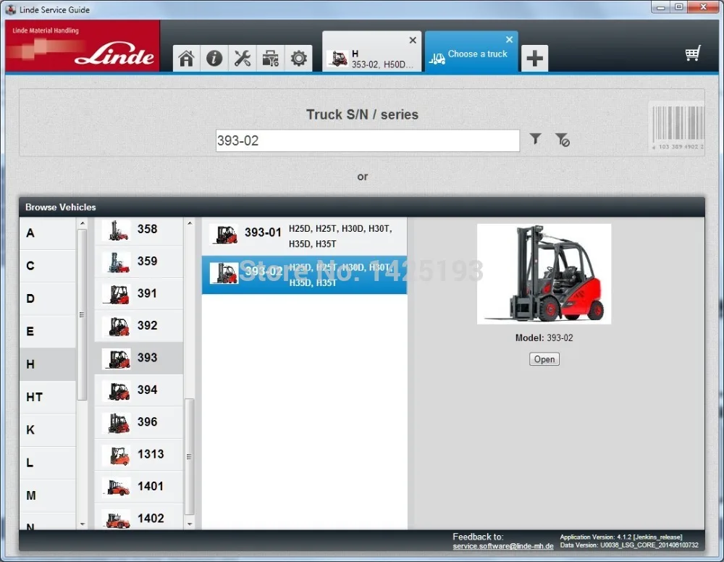The height and width of the screenshot is (562, 724).
Task: Choose series 358 in the list
Action: tap(138, 230)
